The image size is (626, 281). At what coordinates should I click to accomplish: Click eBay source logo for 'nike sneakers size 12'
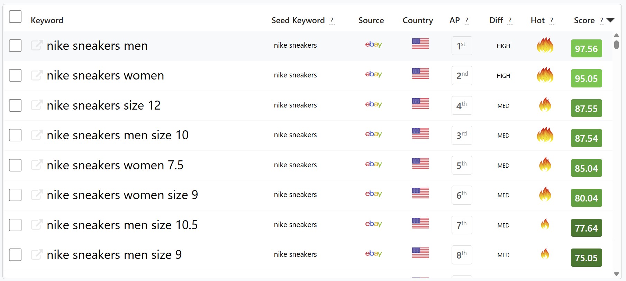point(373,104)
